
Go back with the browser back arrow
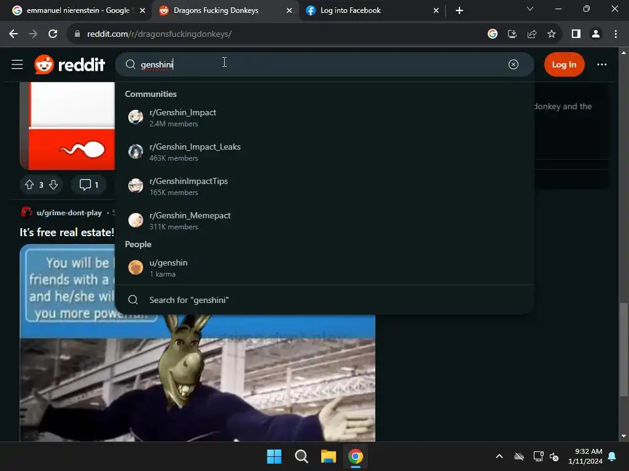(x=14, y=34)
